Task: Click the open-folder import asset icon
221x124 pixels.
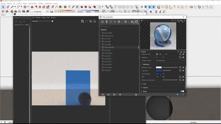Action: point(108,95)
